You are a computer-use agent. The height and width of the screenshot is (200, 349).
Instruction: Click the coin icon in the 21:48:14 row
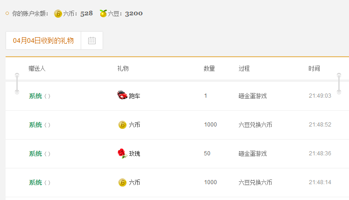[122, 182]
